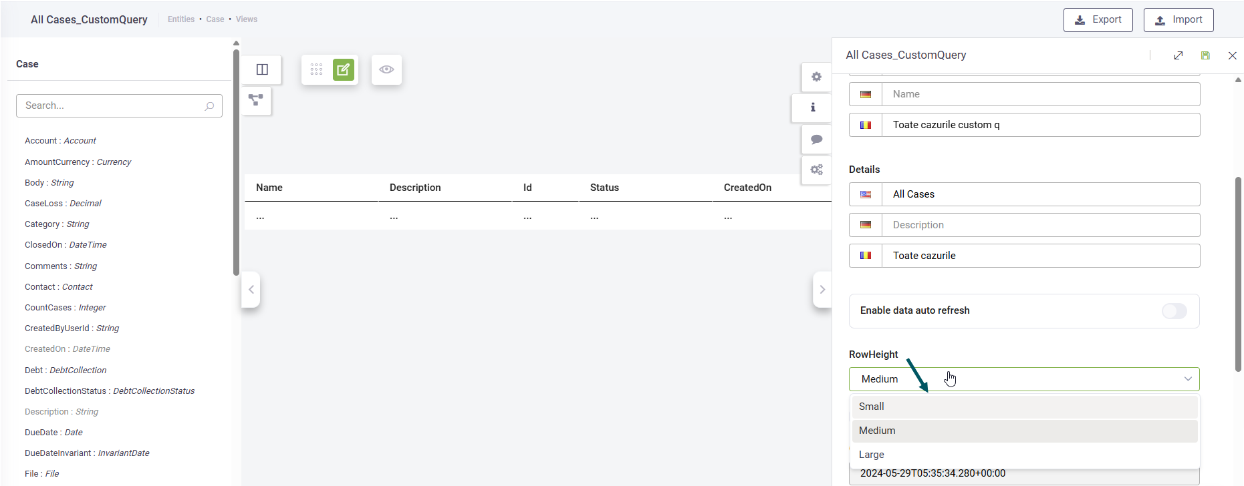The height and width of the screenshot is (486, 1244).
Task: Select the green edit view icon
Action: [x=343, y=69]
